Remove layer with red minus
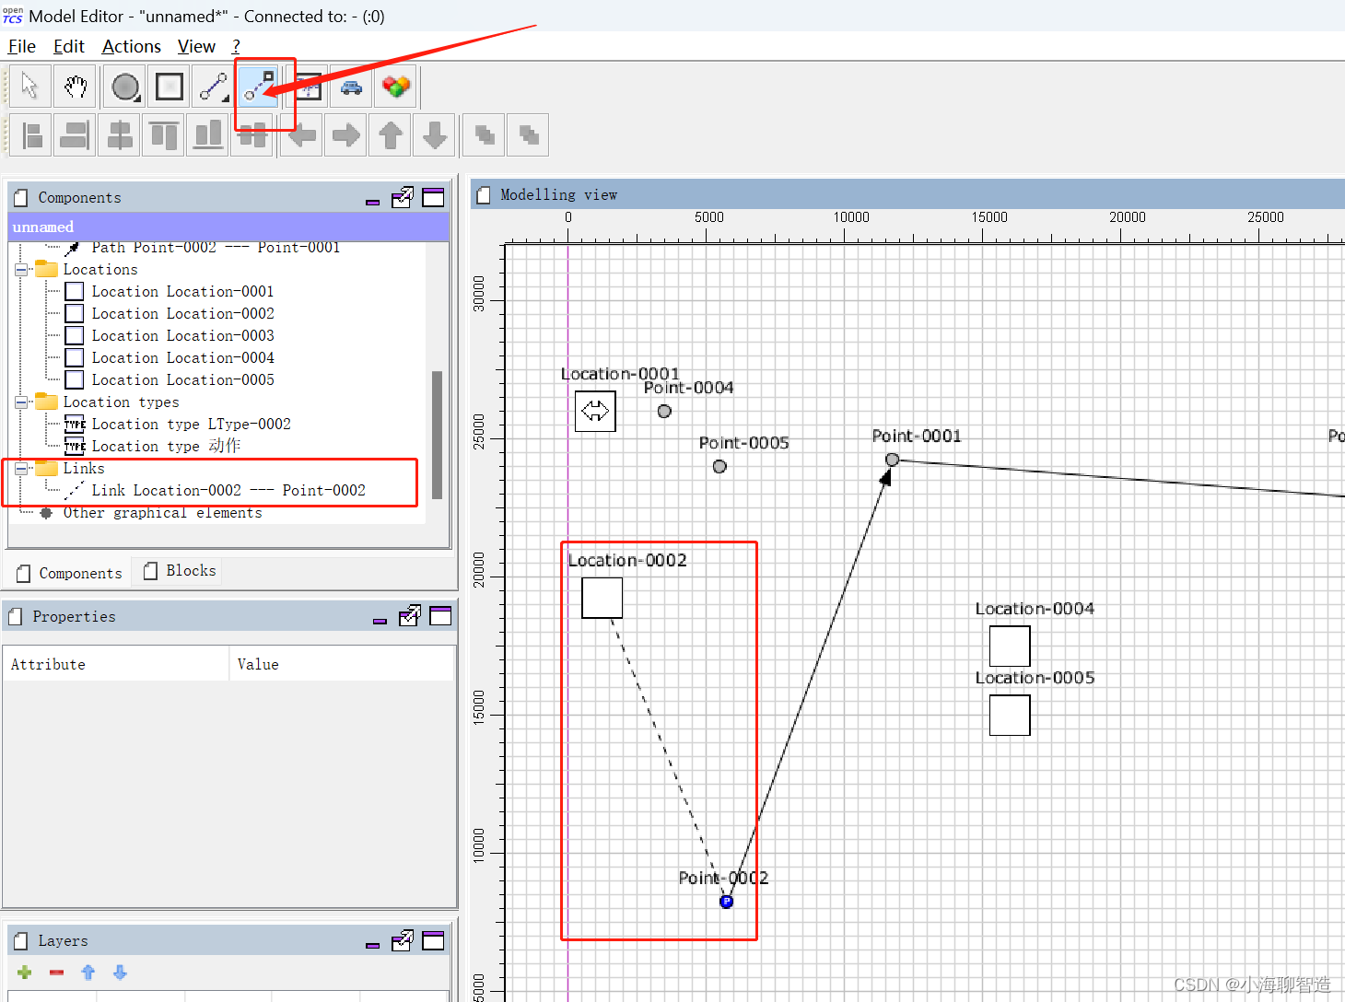1345x1002 pixels. point(56,973)
